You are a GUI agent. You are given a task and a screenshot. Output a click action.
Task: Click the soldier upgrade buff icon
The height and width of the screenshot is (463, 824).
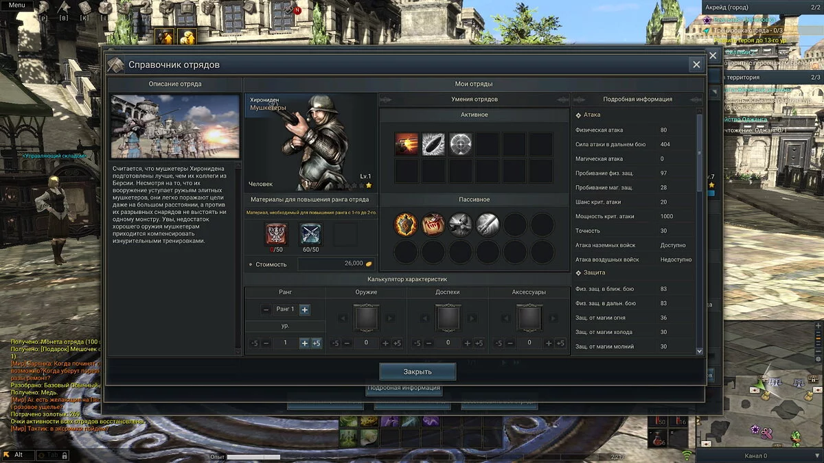point(165,36)
